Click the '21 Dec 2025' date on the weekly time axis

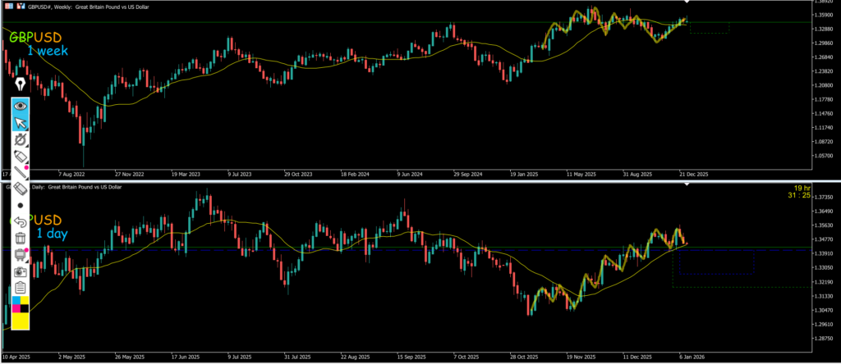pyautogui.click(x=692, y=174)
